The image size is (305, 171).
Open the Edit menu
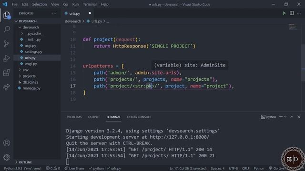[x=25, y=4]
